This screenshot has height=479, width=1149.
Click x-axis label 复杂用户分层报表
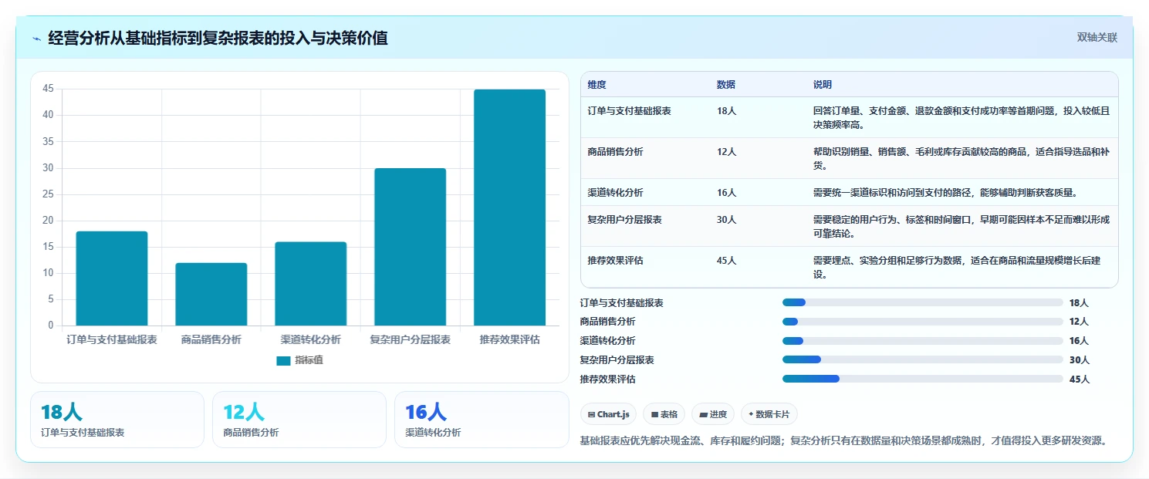pos(411,339)
